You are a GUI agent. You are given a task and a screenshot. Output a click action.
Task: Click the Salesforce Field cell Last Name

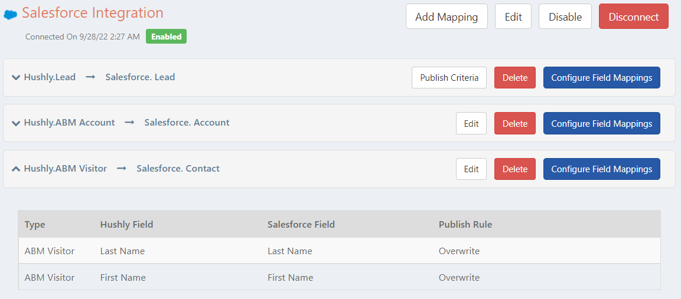[x=289, y=251]
